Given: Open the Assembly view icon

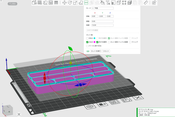Looking at the screenshot, I should pos(154,3).
